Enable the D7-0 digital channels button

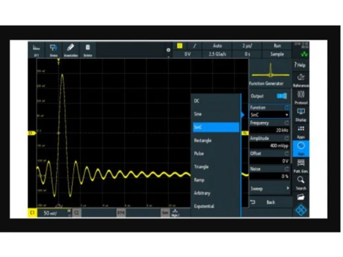[x=121, y=212]
